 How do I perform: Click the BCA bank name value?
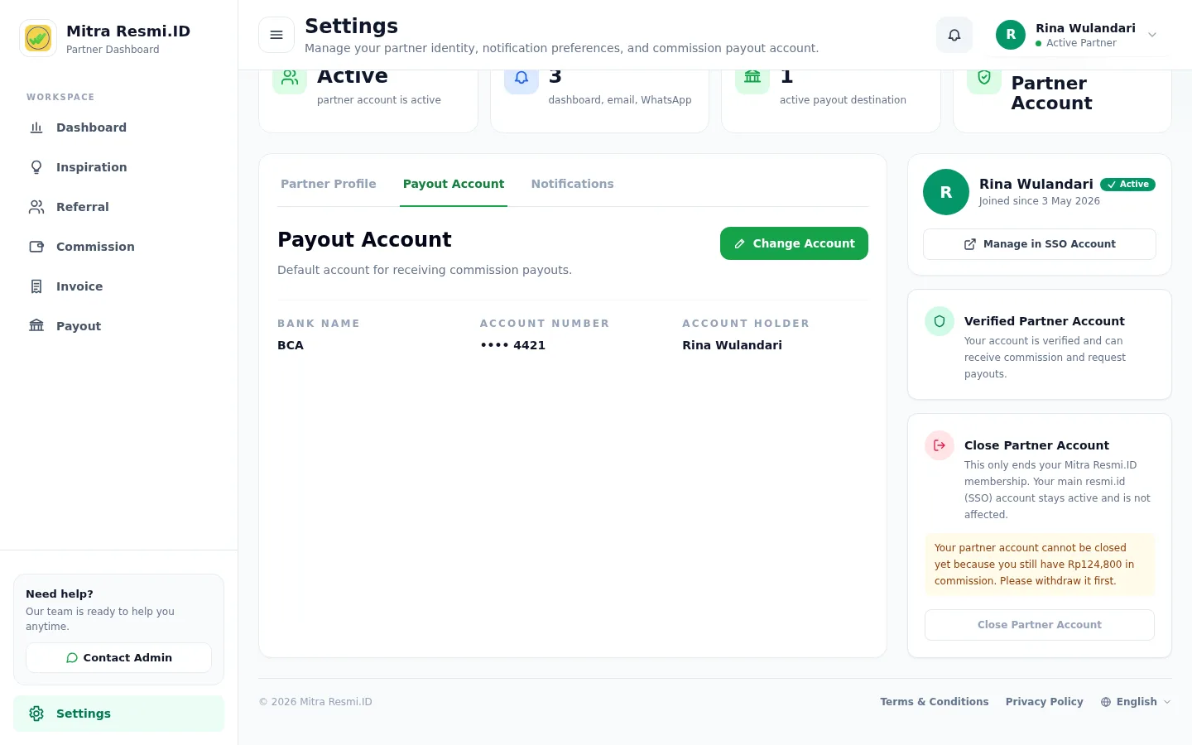click(x=291, y=345)
